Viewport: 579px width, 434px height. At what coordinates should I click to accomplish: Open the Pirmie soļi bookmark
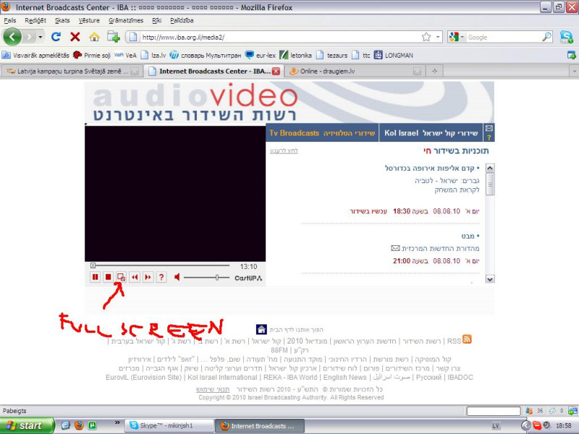click(92, 56)
